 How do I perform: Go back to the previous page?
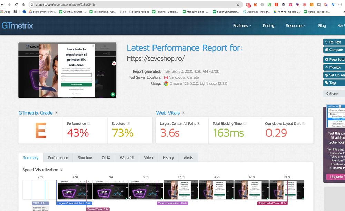pos(2,4)
